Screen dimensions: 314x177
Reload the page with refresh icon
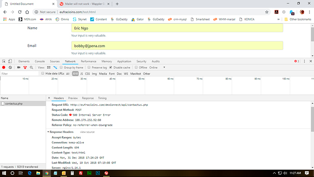[20, 12]
